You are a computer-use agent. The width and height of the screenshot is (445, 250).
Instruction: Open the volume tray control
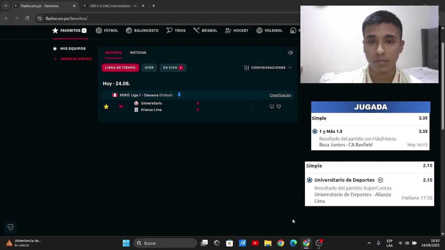pyautogui.click(x=407, y=243)
